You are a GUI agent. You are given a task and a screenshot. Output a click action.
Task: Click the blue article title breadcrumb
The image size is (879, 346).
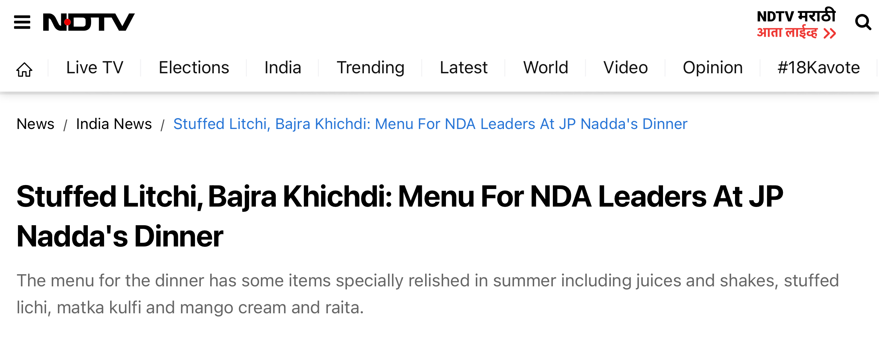tap(430, 124)
